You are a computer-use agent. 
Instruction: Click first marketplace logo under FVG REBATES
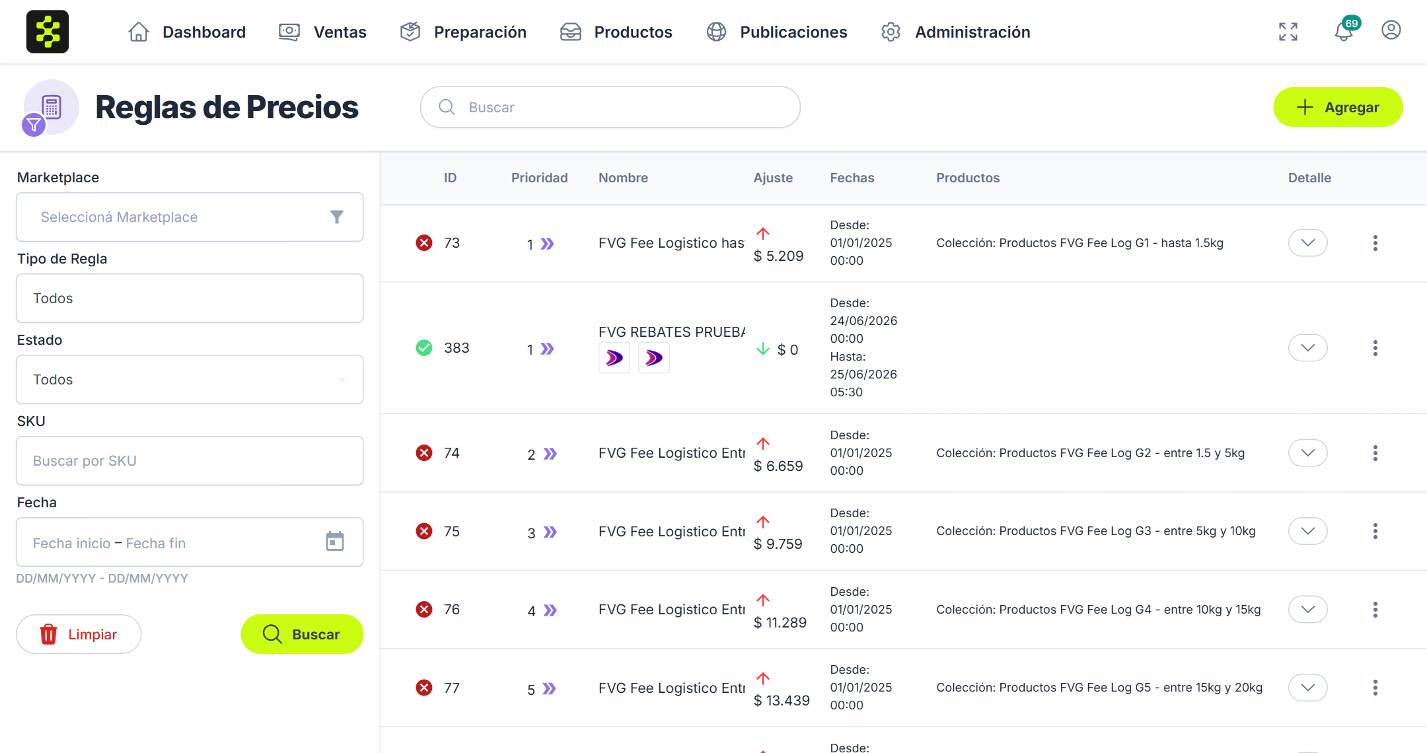click(614, 358)
